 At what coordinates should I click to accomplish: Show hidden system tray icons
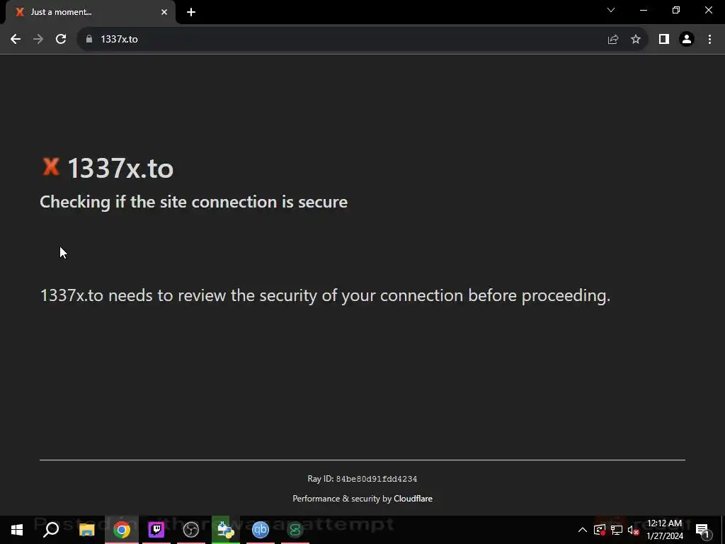[583, 530]
